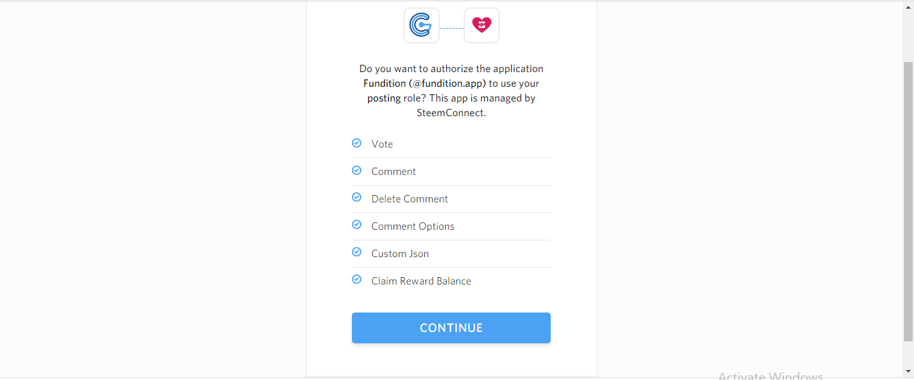Viewport: 914px width, 380px height.
Task: Select the Delete Comment permission text
Action: (409, 199)
